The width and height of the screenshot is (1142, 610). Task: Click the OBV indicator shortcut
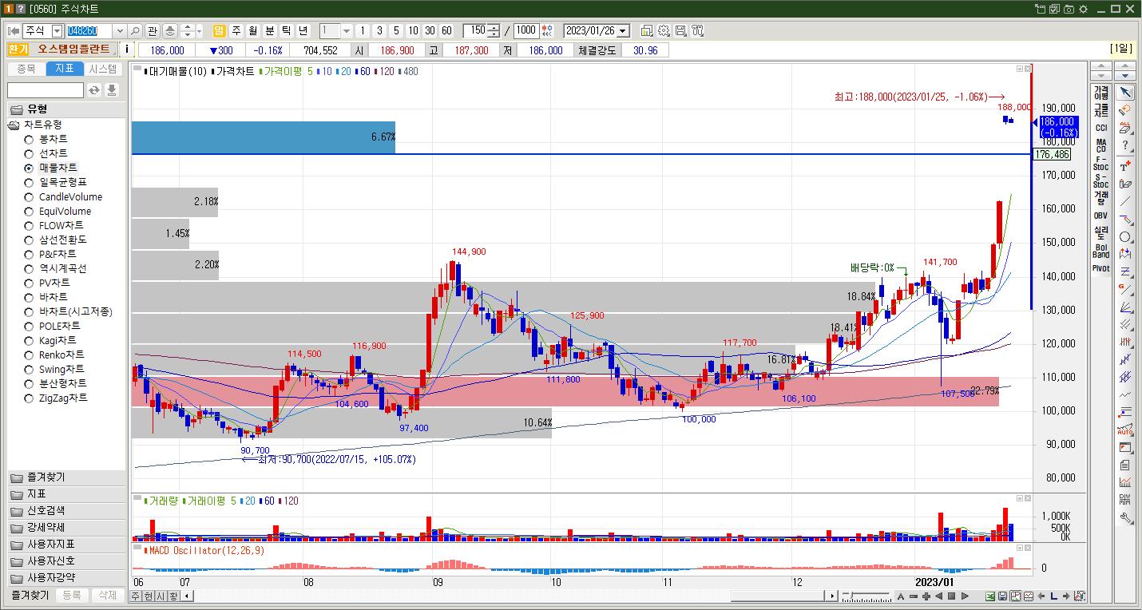pyautogui.click(x=1101, y=216)
